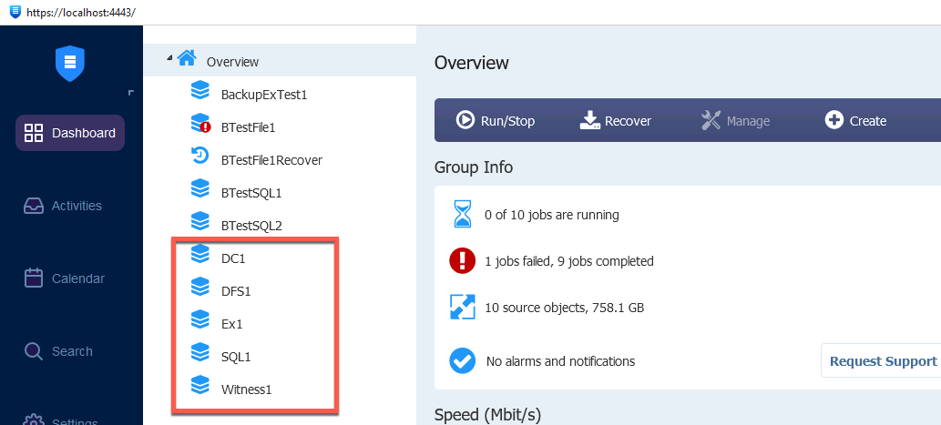941x425 pixels.
Task: Click the Request Support button
Action: click(882, 361)
